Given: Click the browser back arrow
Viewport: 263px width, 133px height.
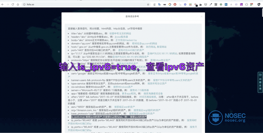Looking at the screenshot, I should 3,5.
